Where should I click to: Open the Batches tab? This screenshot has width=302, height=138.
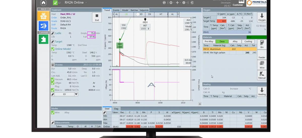(134, 10)
